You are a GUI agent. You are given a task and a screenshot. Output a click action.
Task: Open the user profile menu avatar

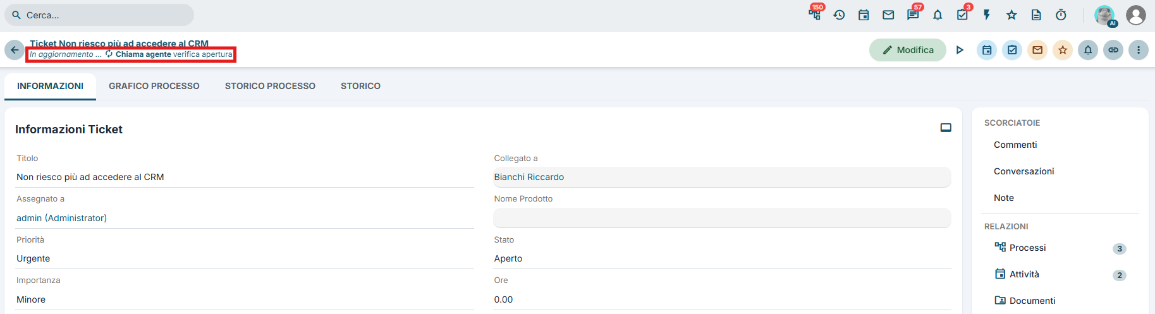click(1136, 15)
